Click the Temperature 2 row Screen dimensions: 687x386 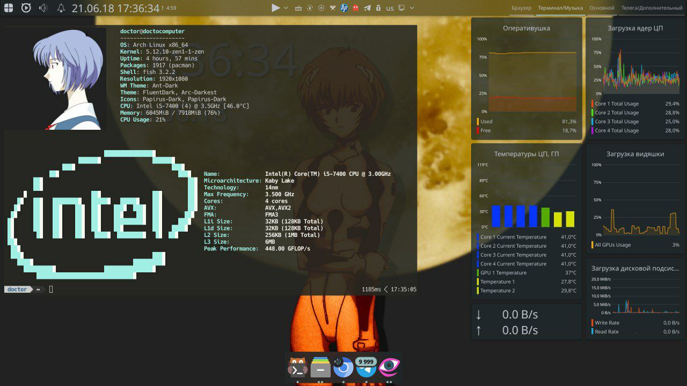coord(526,291)
